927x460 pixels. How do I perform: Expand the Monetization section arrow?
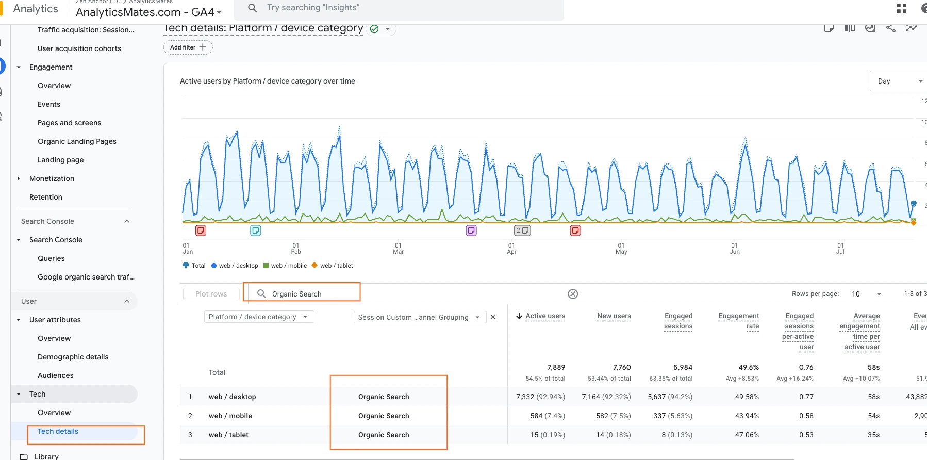(19, 178)
